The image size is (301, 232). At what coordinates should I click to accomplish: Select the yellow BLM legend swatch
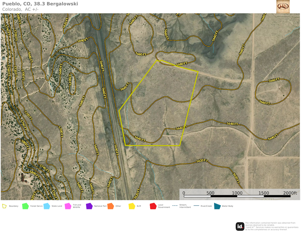132,206
